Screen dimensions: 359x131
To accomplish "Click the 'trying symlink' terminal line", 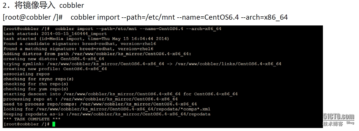I will pos(142,64).
